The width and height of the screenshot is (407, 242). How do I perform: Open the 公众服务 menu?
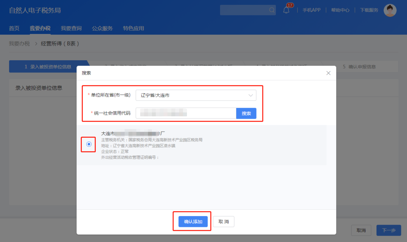pos(102,28)
